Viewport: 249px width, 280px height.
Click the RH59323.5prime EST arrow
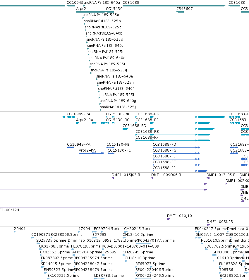pos(46,273)
